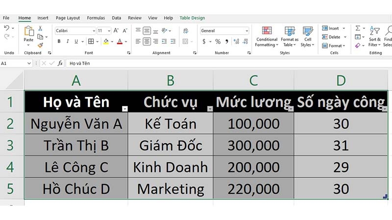Align text right

click(155, 42)
